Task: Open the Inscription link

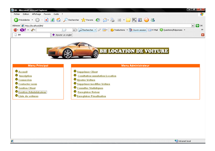Action: pos(26,76)
